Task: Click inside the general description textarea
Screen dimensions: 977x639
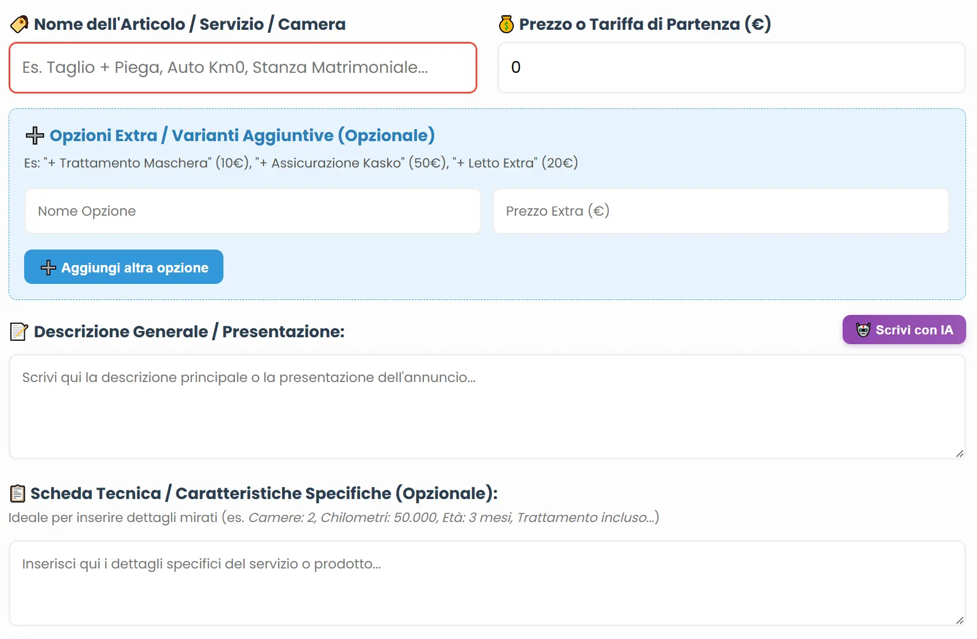Action: click(487, 407)
